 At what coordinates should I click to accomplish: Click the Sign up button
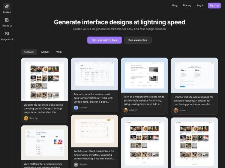tap(214, 6)
